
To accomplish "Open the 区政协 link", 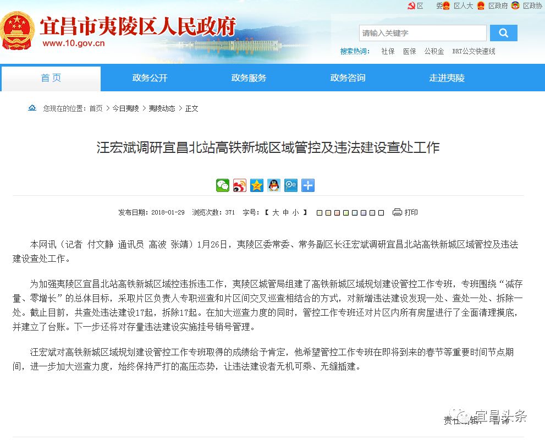I will [x=532, y=6].
